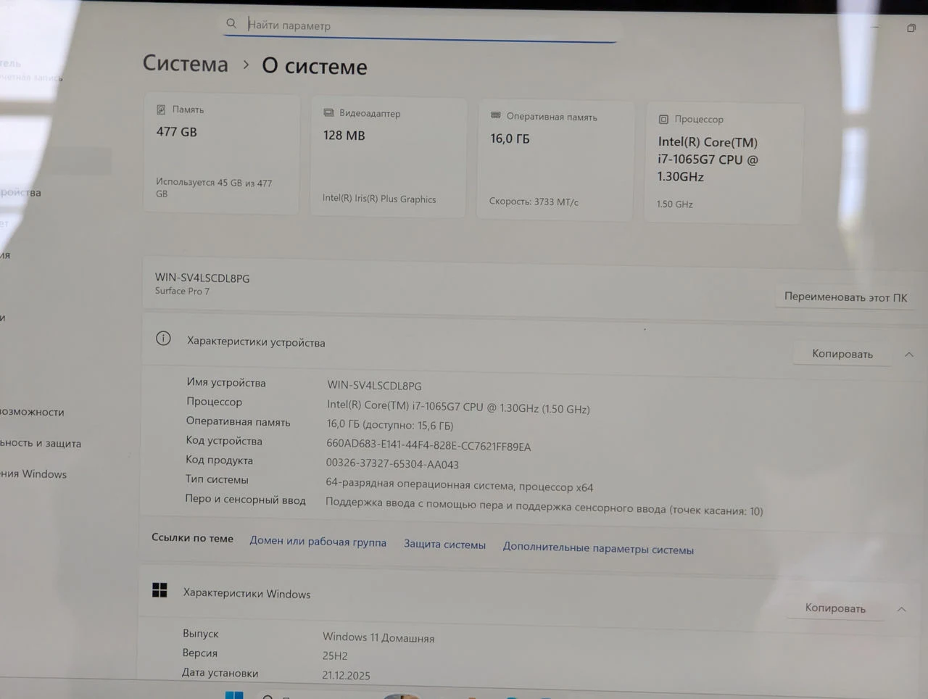
Task: Click the search magnifier icon
Action: [231, 23]
